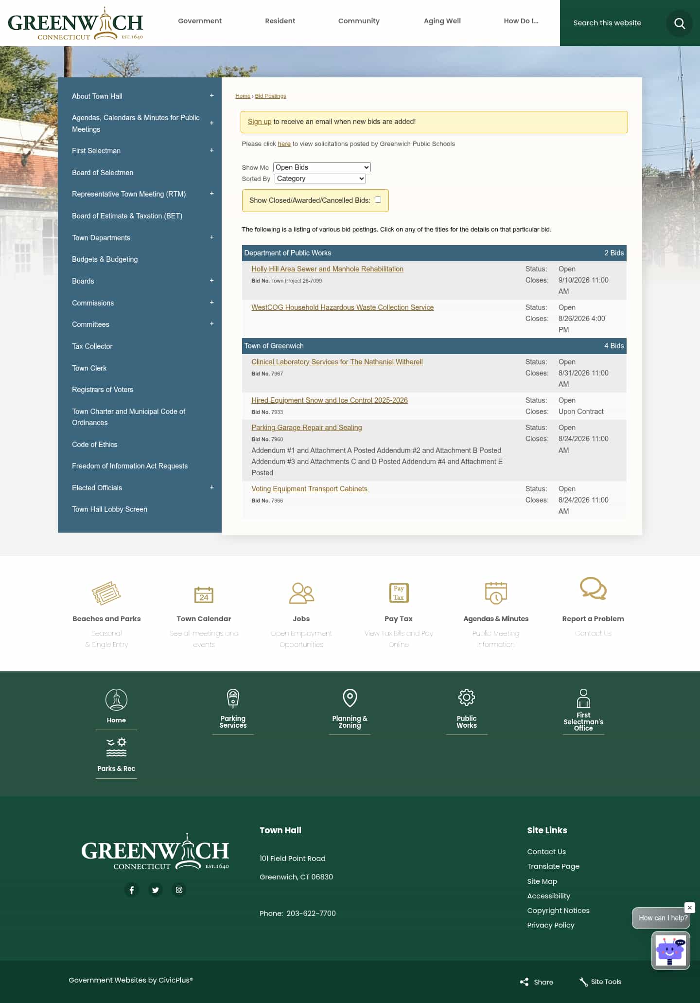Open the Twitter icon in footer

[156, 890]
